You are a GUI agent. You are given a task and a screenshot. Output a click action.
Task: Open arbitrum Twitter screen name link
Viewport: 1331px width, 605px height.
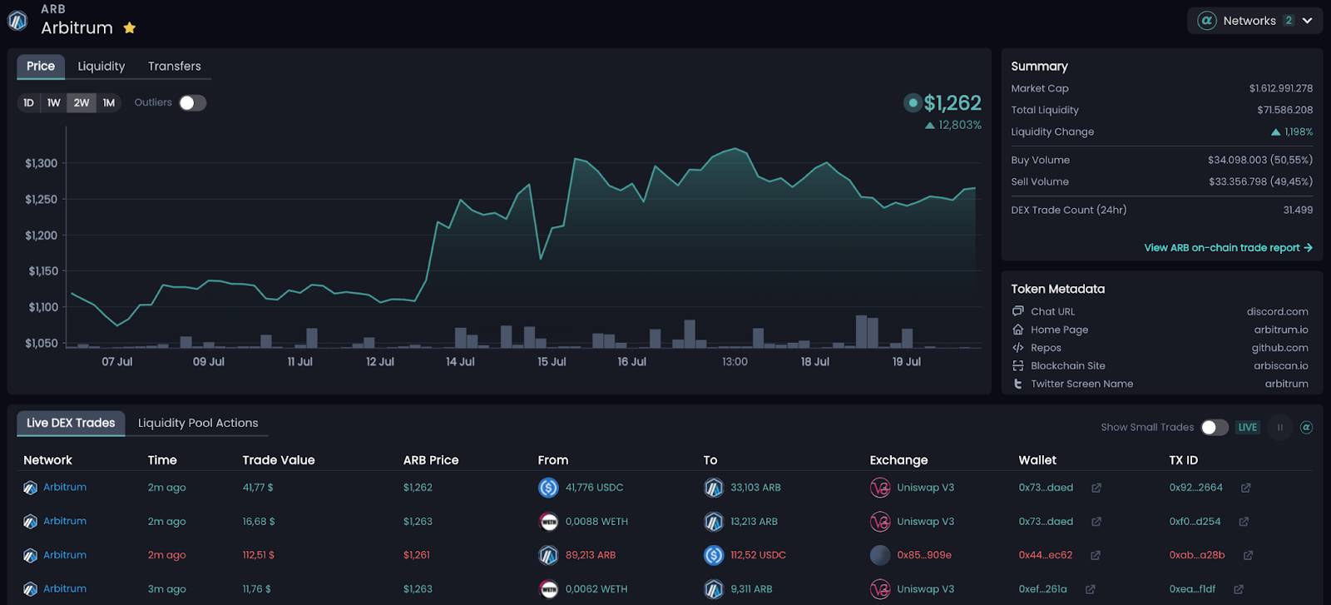[1286, 384]
